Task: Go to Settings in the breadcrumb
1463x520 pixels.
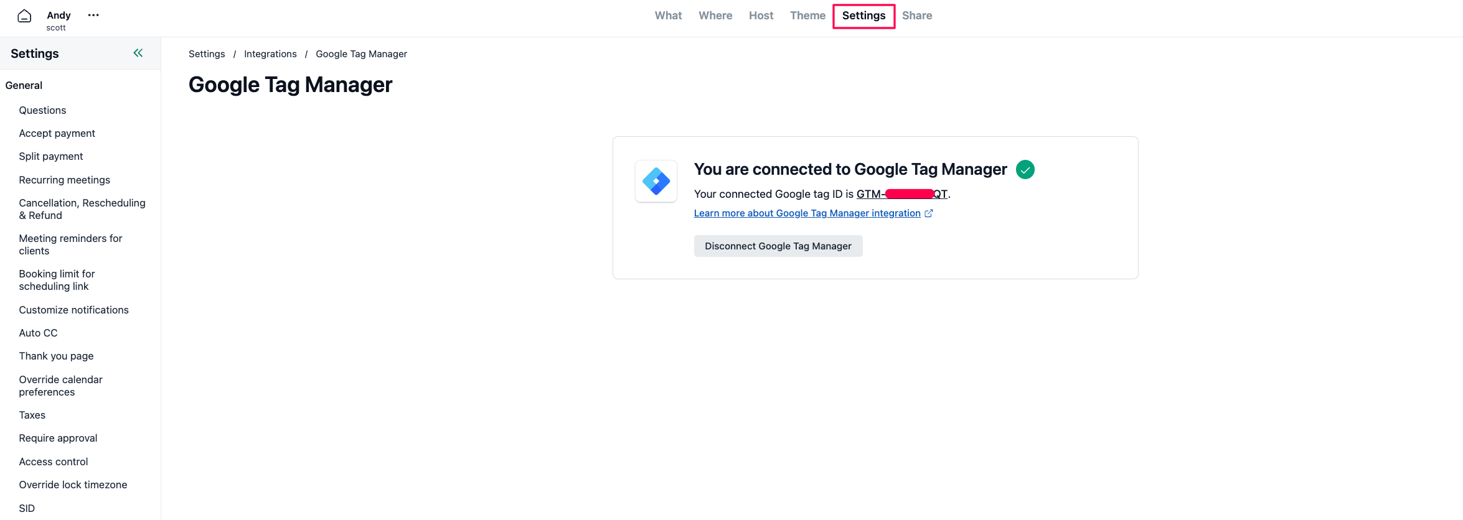Action: pos(207,54)
